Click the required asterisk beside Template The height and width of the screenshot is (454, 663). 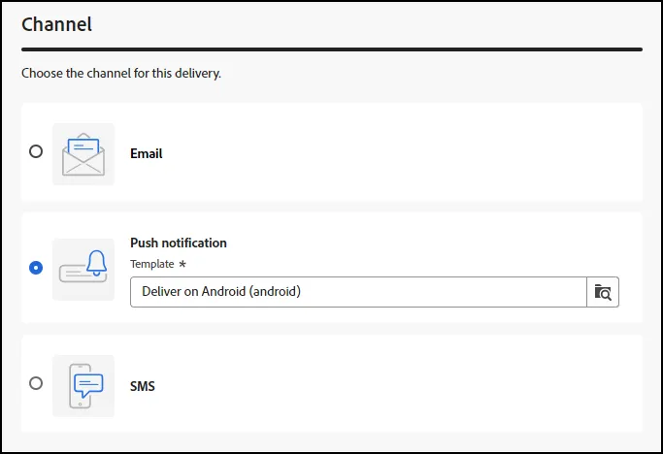click(182, 264)
